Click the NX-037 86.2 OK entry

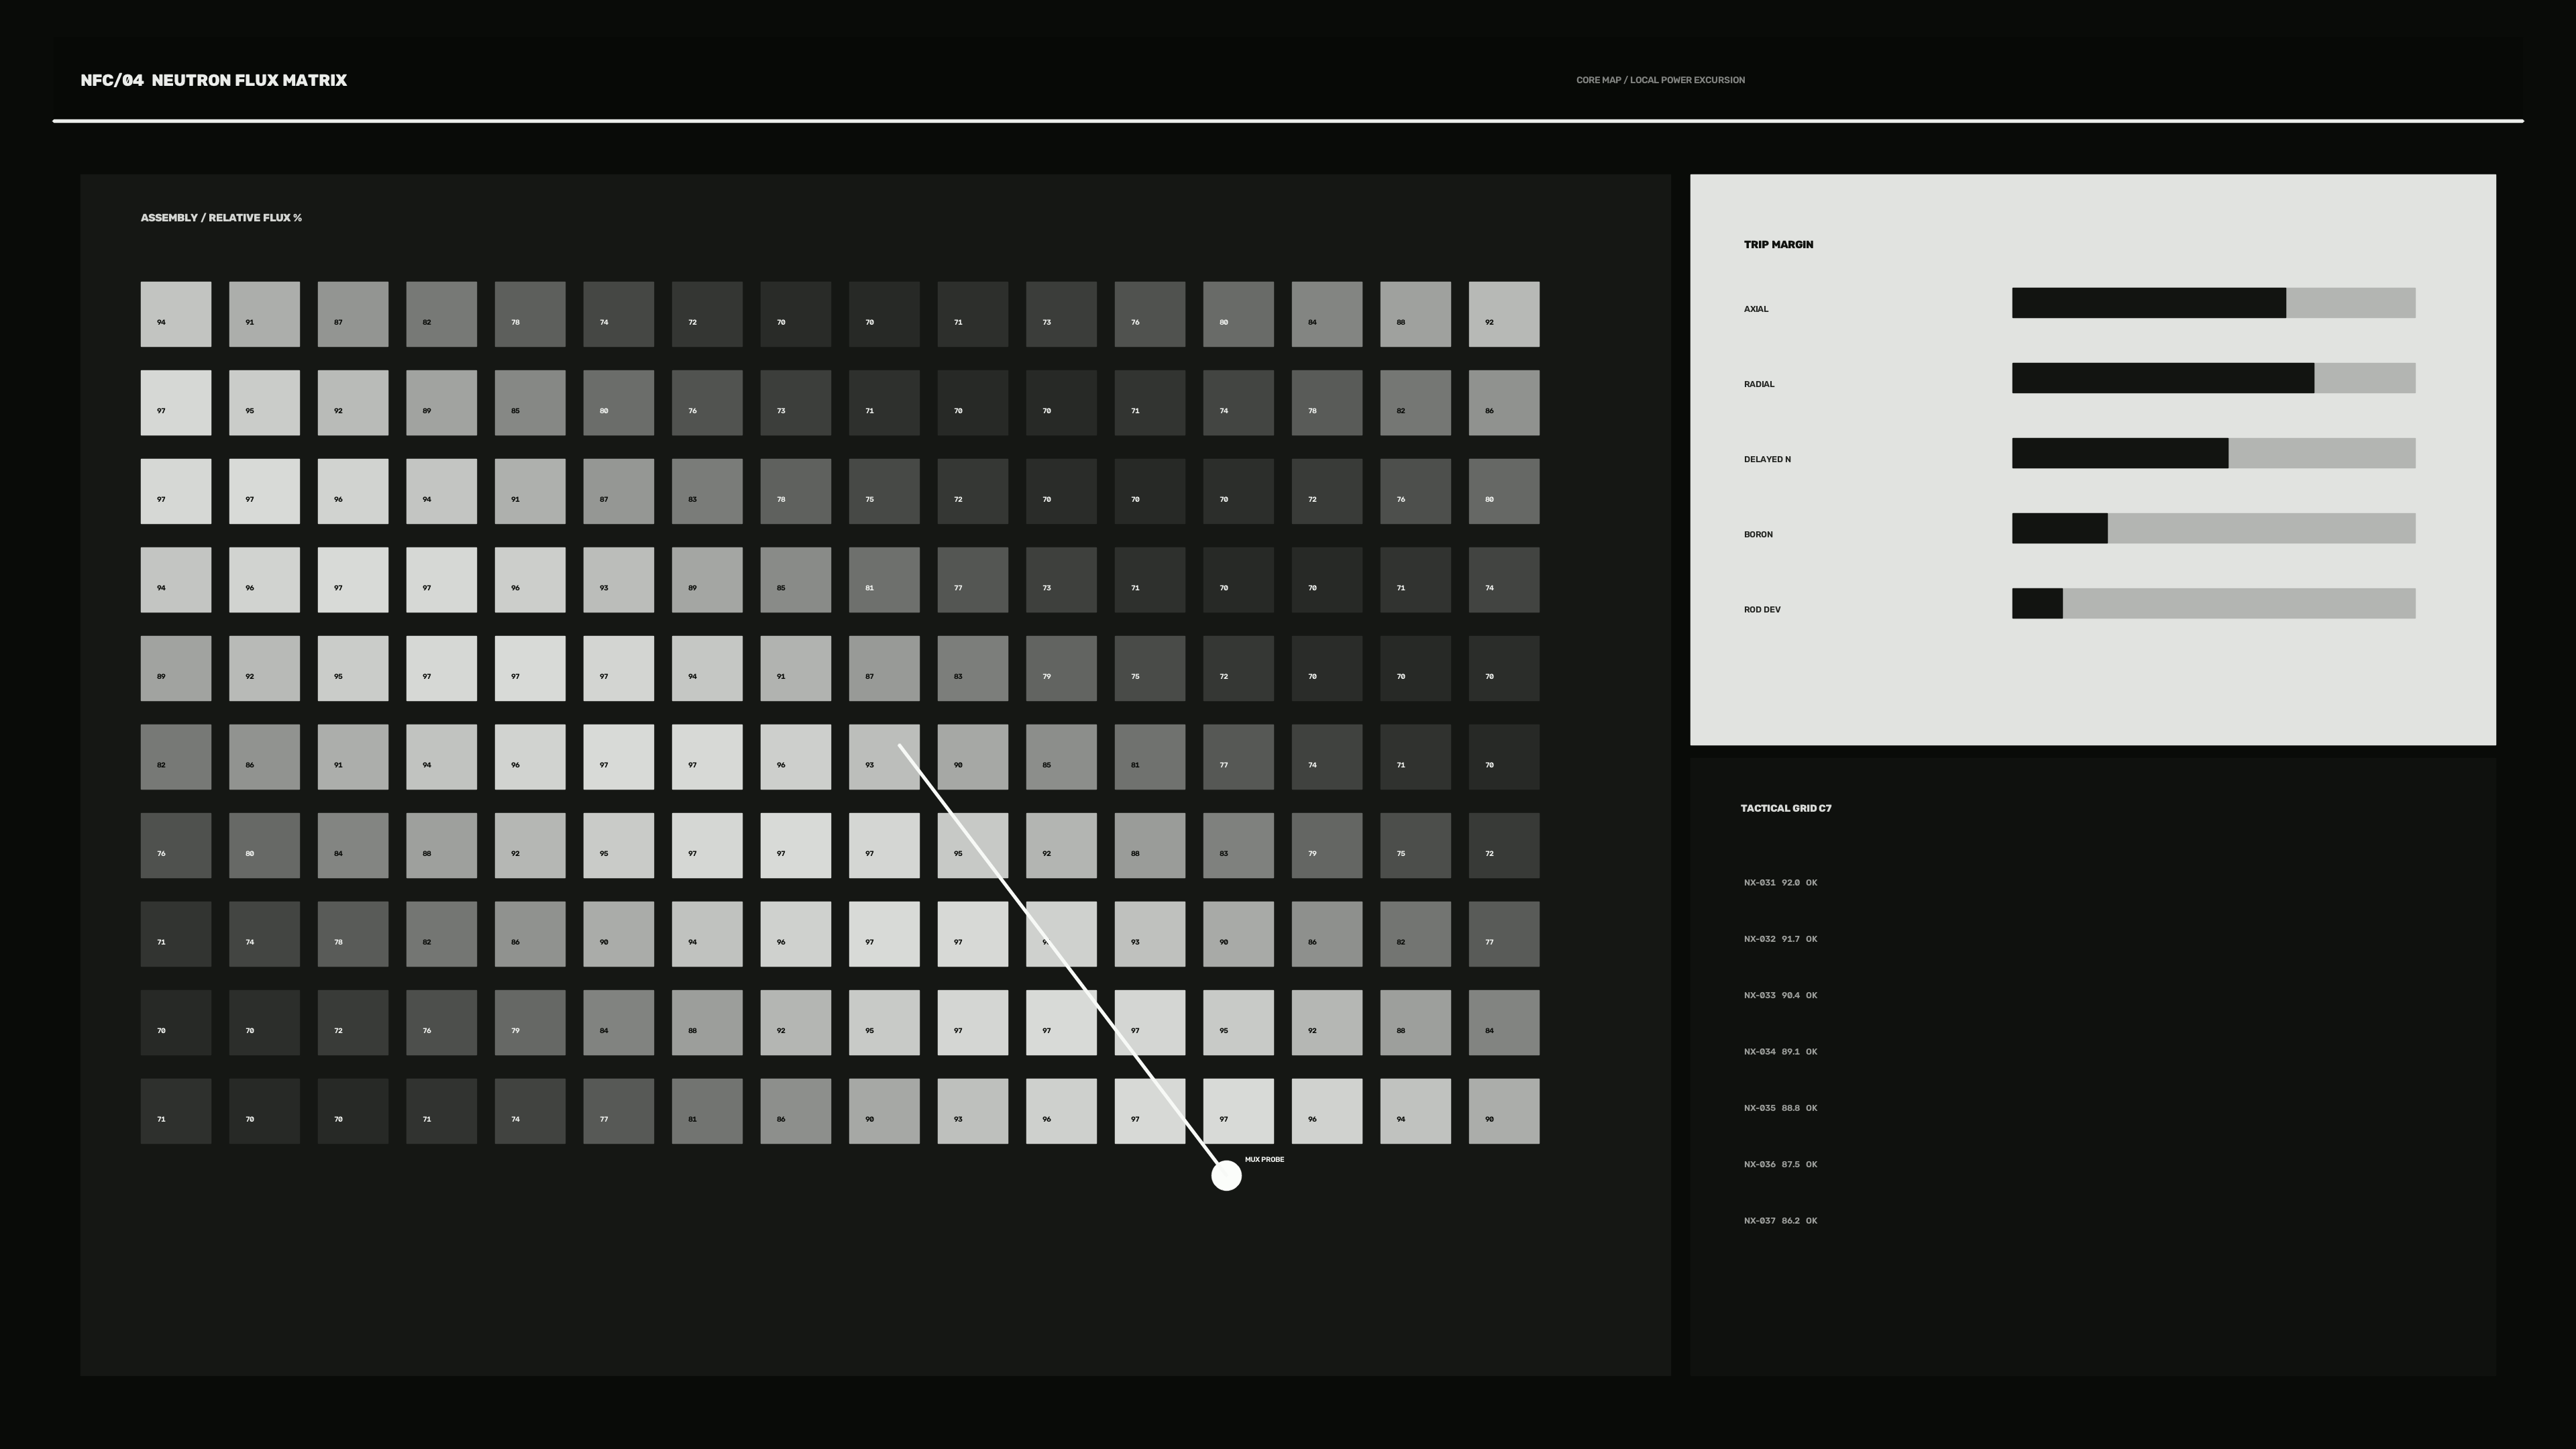pyautogui.click(x=1780, y=1221)
